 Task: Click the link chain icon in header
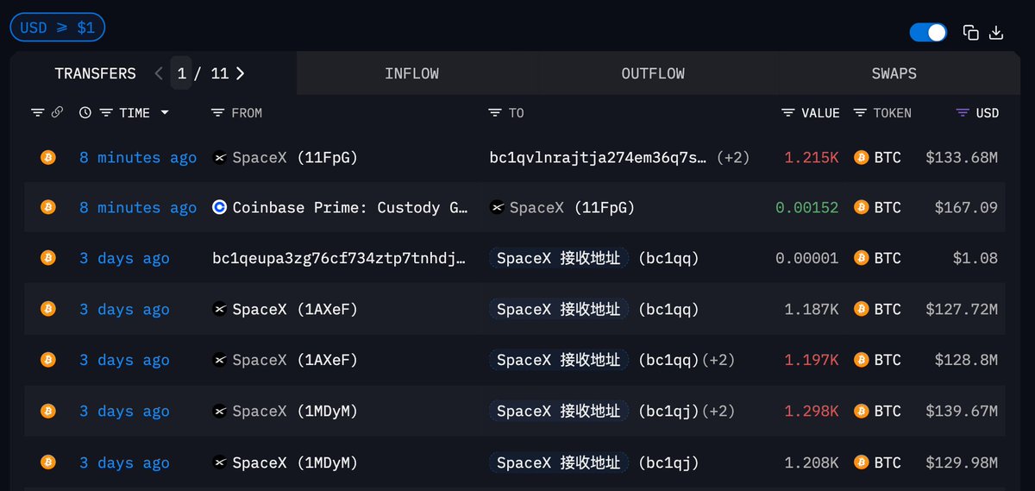(x=57, y=112)
